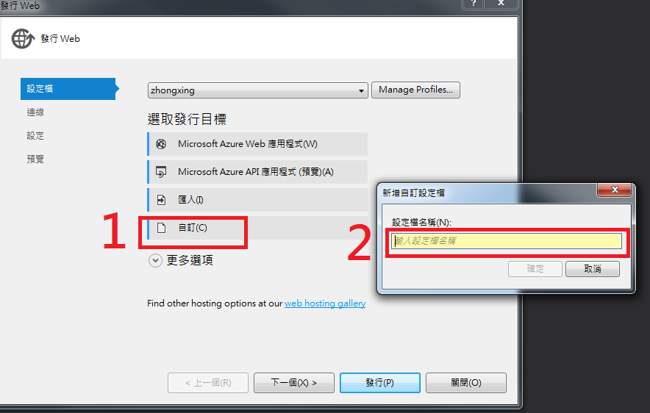The width and height of the screenshot is (650, 413).
Task: Click the blank page icon beside 自訂(C)
Action: point(161,227)
